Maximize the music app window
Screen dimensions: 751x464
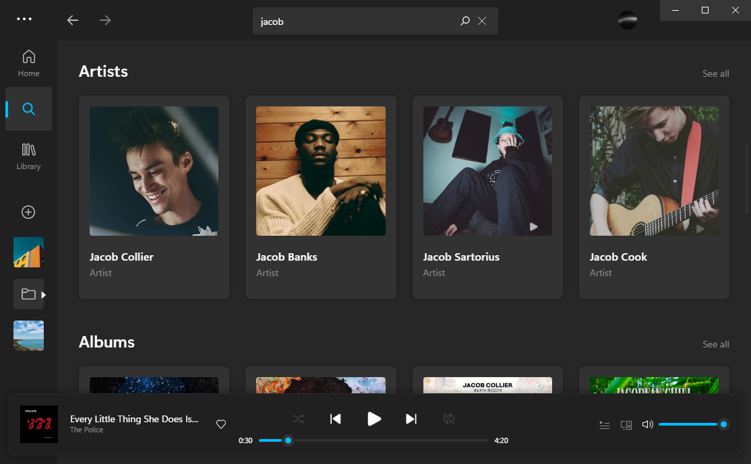pos(705,10)
